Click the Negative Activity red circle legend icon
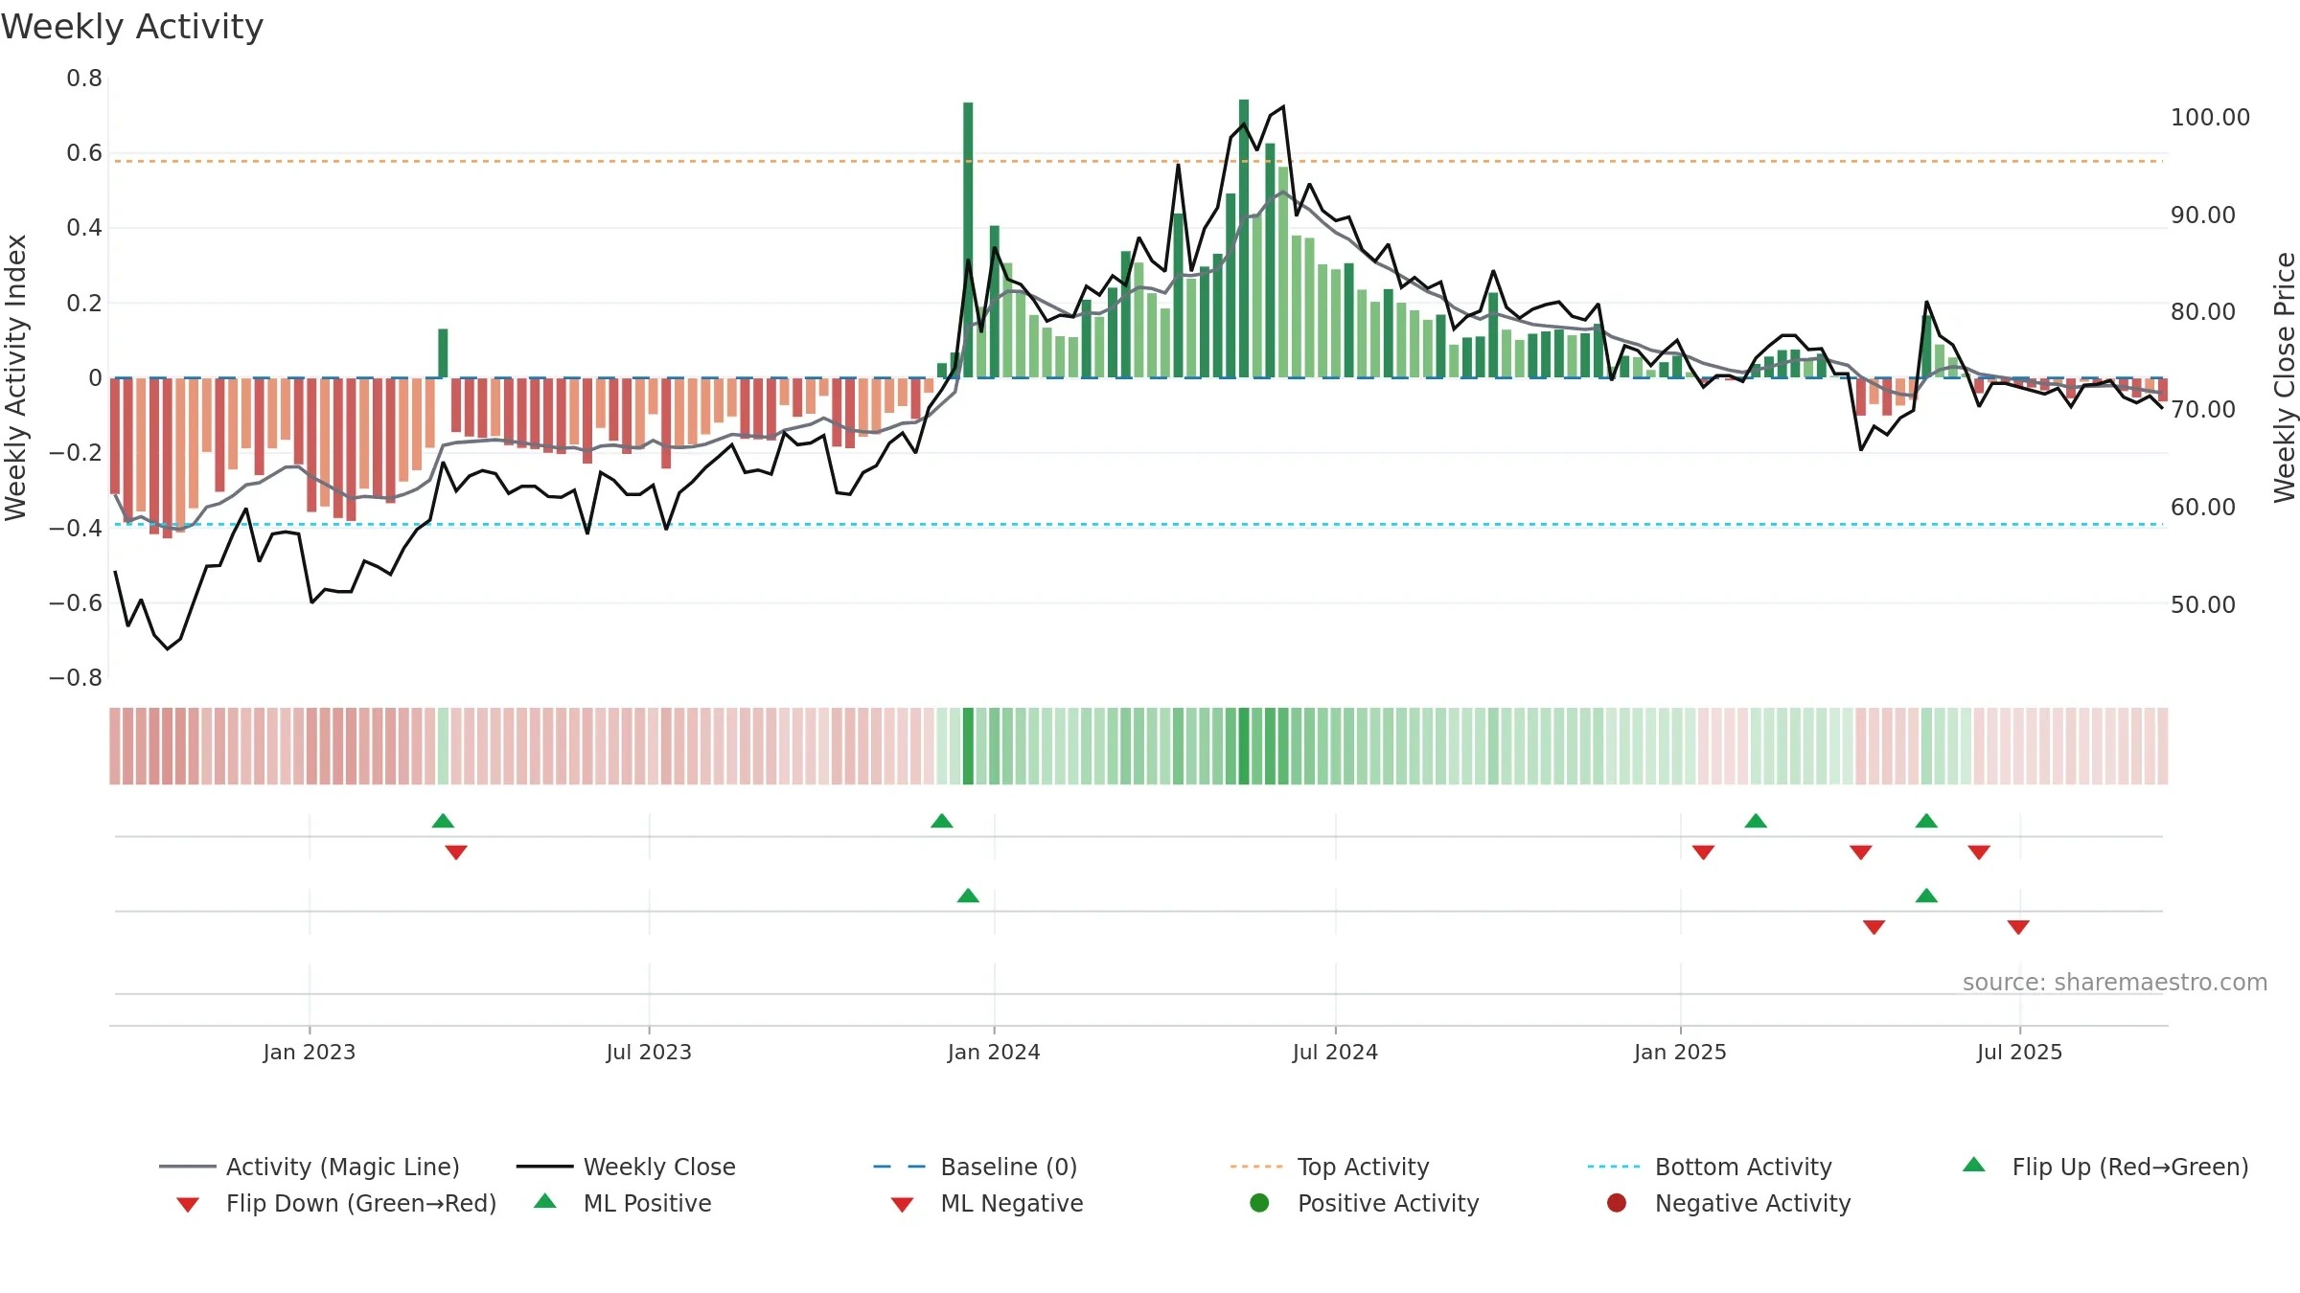 (x=1617, y=1203)
